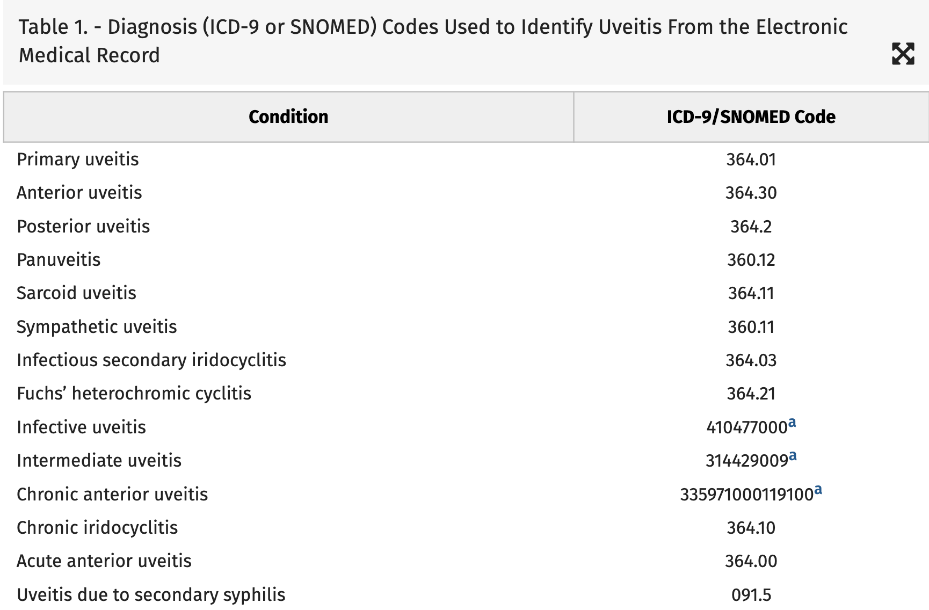Viewport: 929px width, 610px height.
Task: Select the Primary uveitis row label
Action: pos(78,159)
